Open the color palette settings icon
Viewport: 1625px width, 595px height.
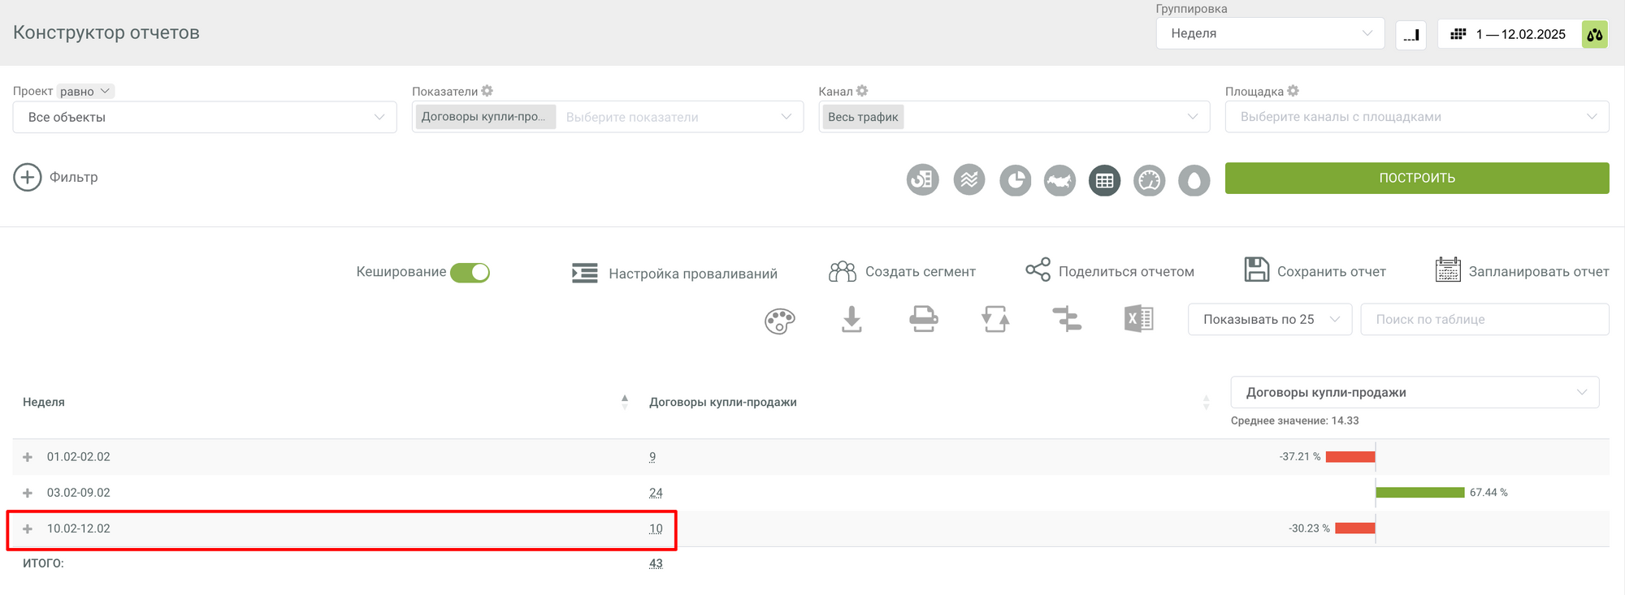(x=779, y=321)
